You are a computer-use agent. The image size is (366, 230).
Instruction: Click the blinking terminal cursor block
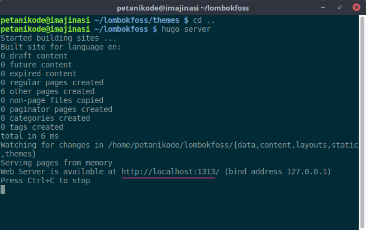pos(3,189)
